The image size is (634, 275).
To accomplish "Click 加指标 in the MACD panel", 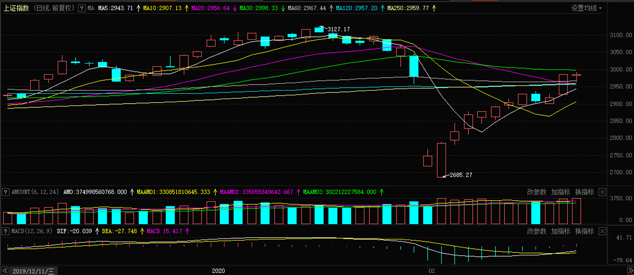I will point(560,231).
